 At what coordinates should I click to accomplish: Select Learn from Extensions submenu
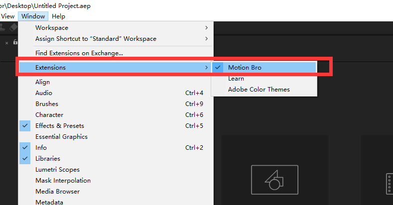[x=236, y=79]
